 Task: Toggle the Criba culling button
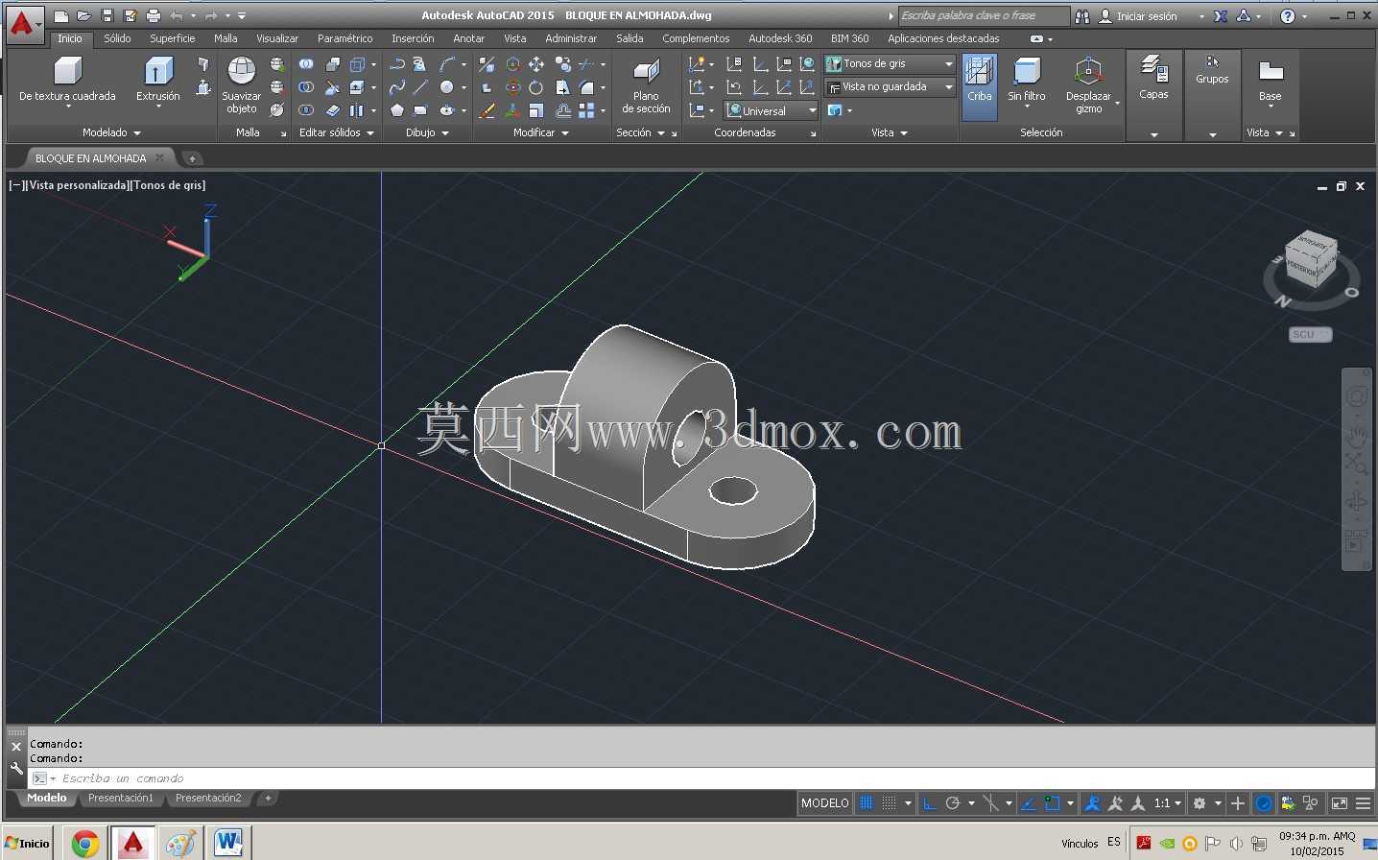pos(980,86)
